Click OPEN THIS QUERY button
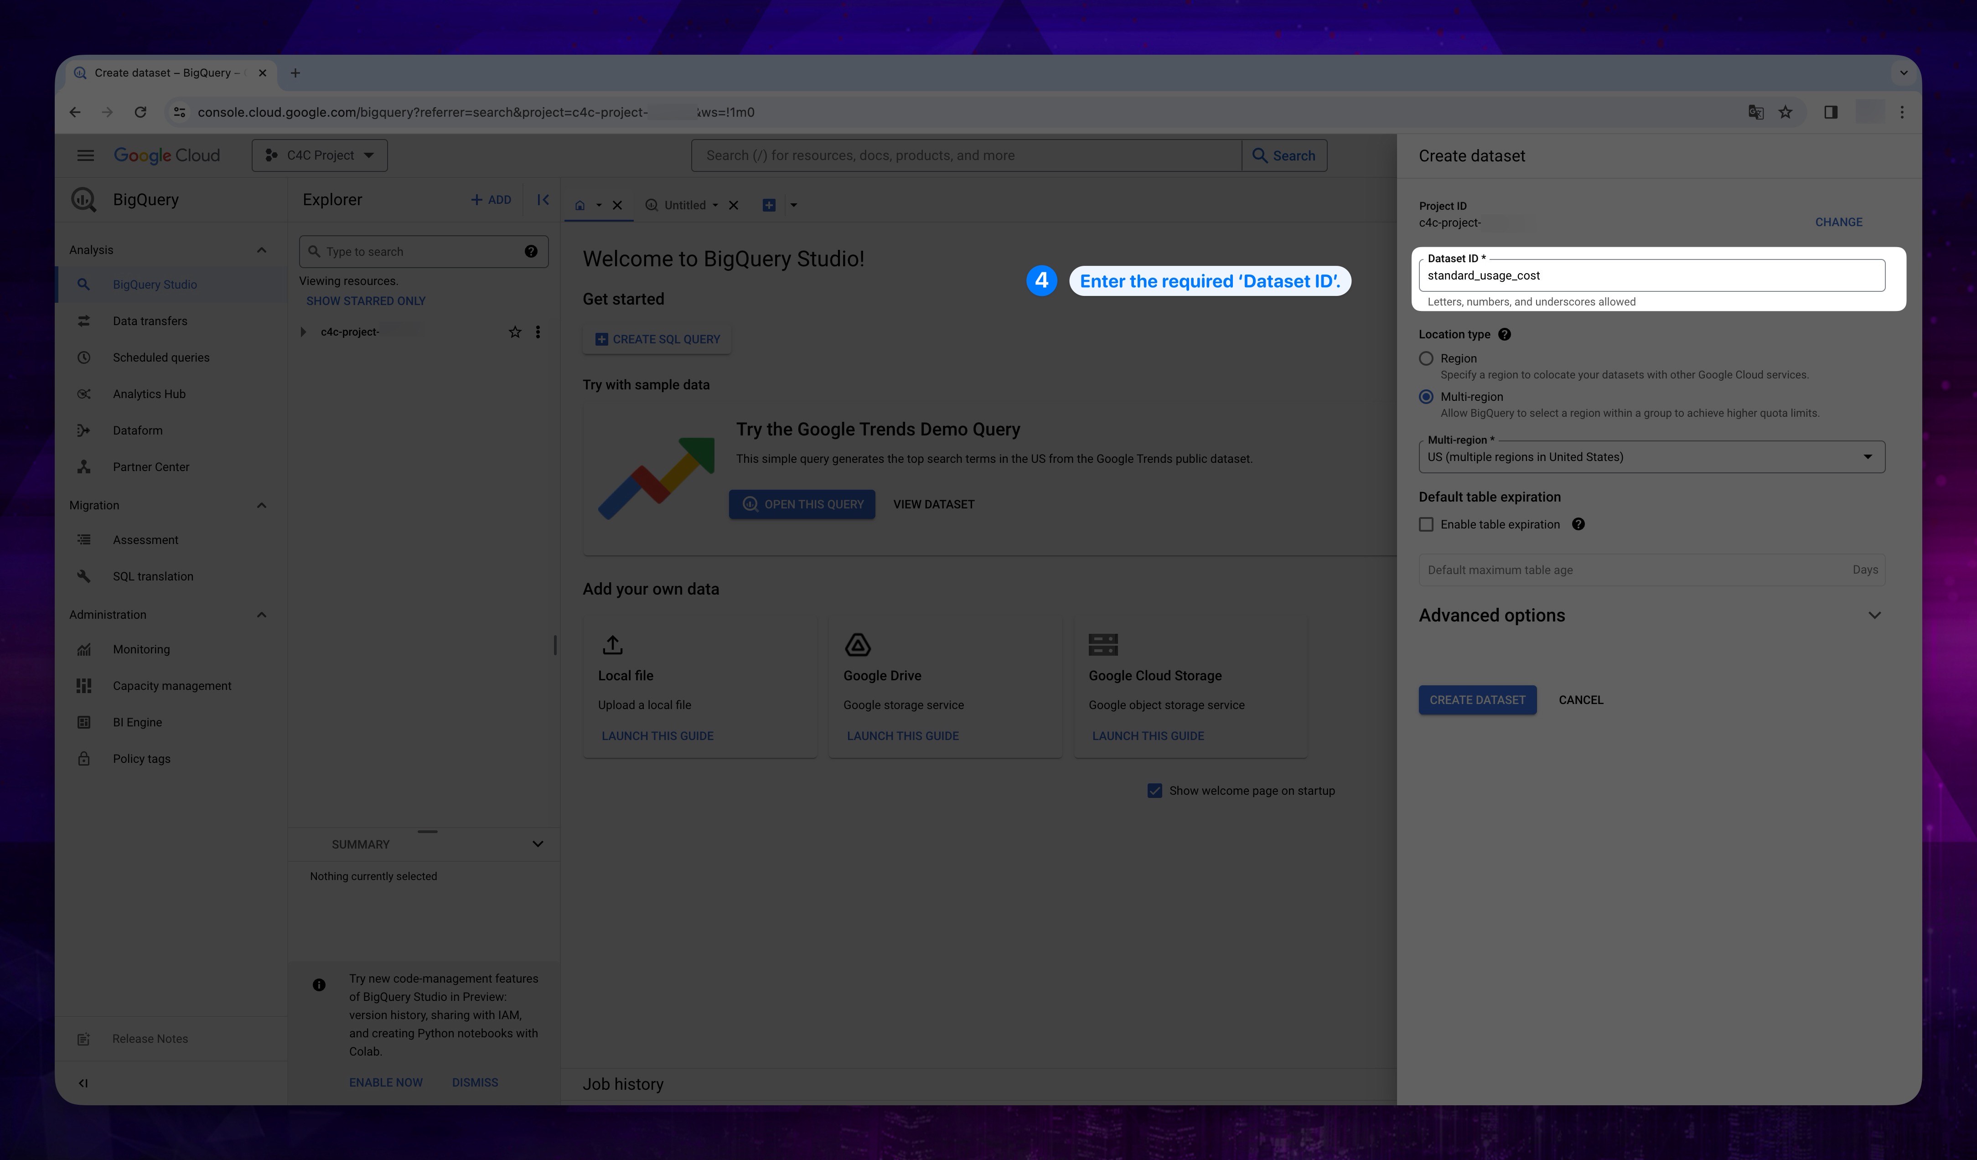The width and height of the screenshot is (1977, 1160). point(802,504)
